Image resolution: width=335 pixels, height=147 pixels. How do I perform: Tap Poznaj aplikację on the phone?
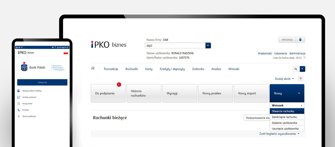coord(29,116)
